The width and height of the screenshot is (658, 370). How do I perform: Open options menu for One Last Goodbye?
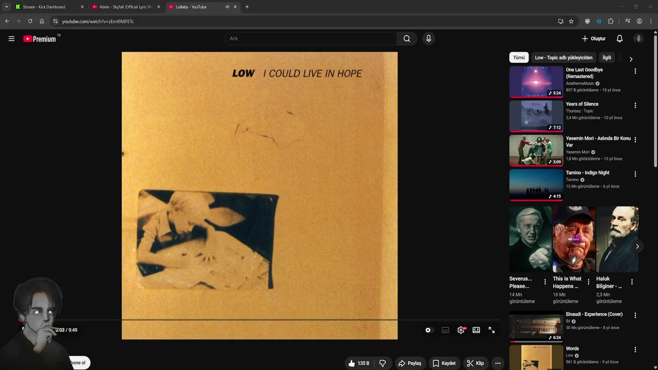coord(635,71)
